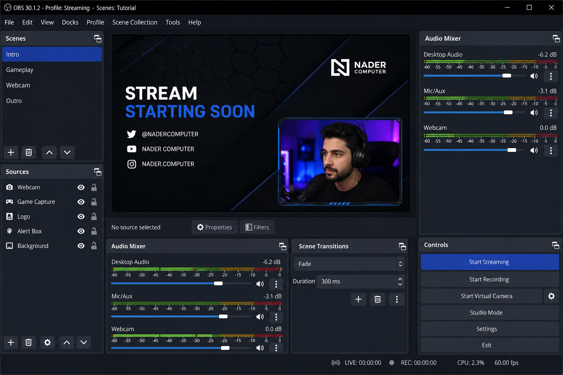This screenshot has width=563, height=375.
Task: Click Start Streaming
Action: coord(490,262)
